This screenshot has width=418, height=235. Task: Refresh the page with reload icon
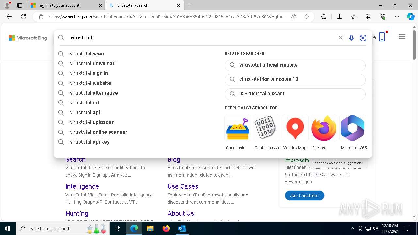click(24, 17)
